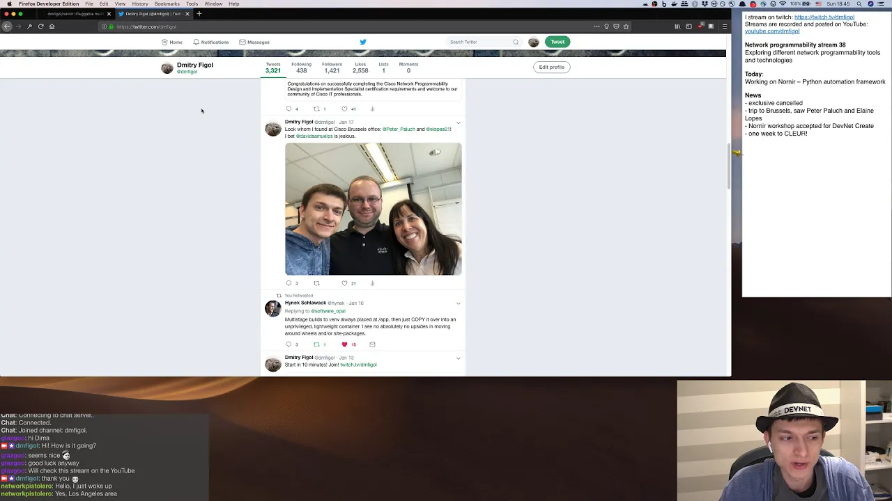Image resolution: width=892 pixels, height=501 pixels.
Task: Show the Following 438 list
Action: click(301, 67)
